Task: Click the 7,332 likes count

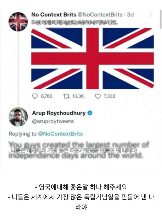Action: pos(109,96)
